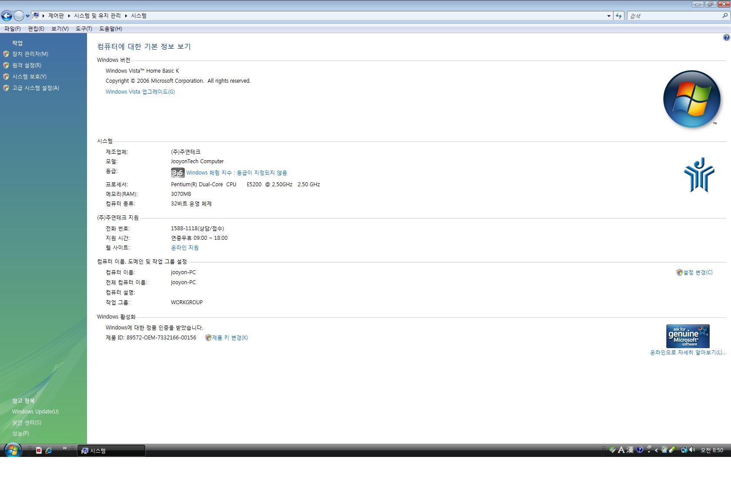This screenshot has height=490, width=731.
Task: Click the search magnifier icon
Action: (725, 16)
